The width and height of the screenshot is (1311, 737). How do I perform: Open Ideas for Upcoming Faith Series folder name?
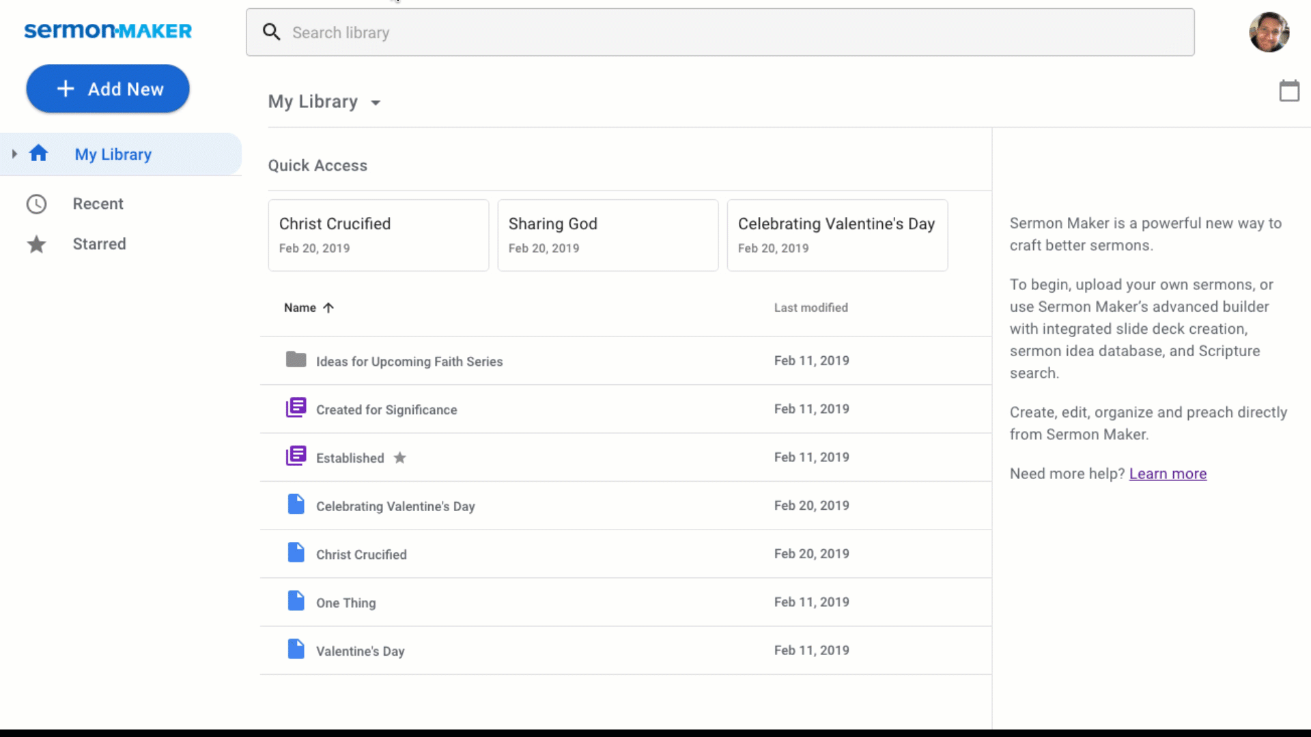click(x=409, y=362)
